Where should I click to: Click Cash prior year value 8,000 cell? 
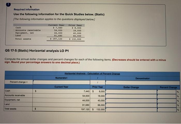tap(98, 92)
